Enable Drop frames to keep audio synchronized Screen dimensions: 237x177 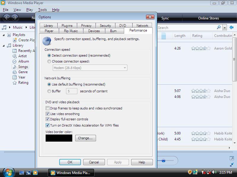point(47,108)
